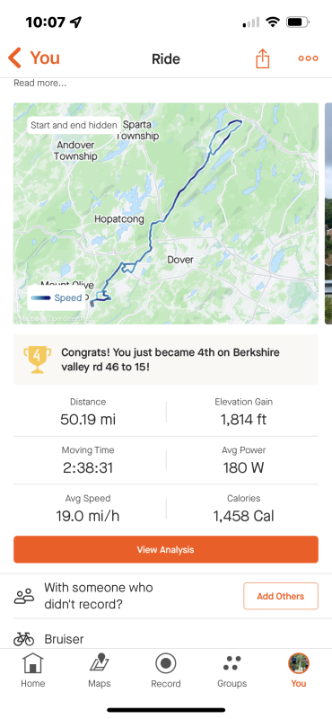Go back with the orange chevron arrow
The width and height of the screenshot is (332, 719).
click(14, 58)
